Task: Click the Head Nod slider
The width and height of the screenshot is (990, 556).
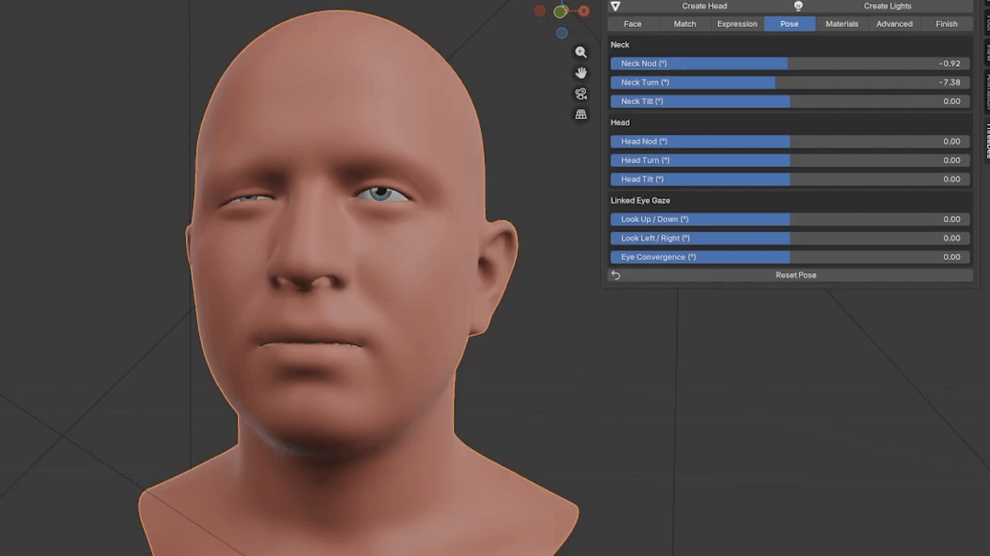Action: (x=790, y=141)
